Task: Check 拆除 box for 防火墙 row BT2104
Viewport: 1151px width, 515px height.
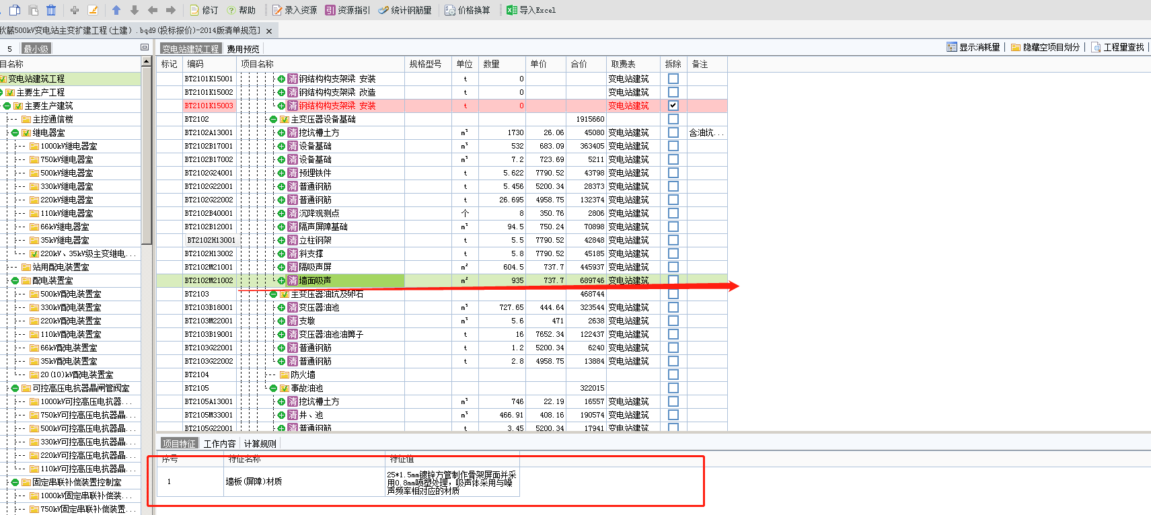Action: [x=673, y=374]
